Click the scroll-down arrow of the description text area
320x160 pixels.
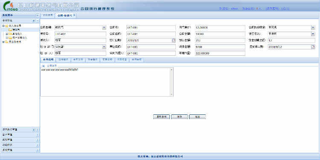172,94
